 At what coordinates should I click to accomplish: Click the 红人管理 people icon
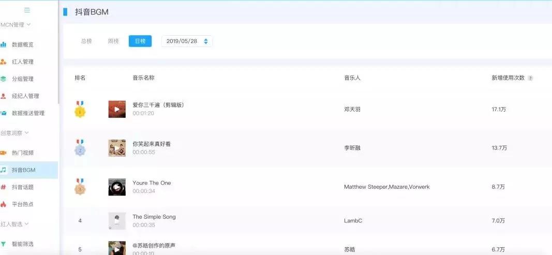[x=3, y=62]
